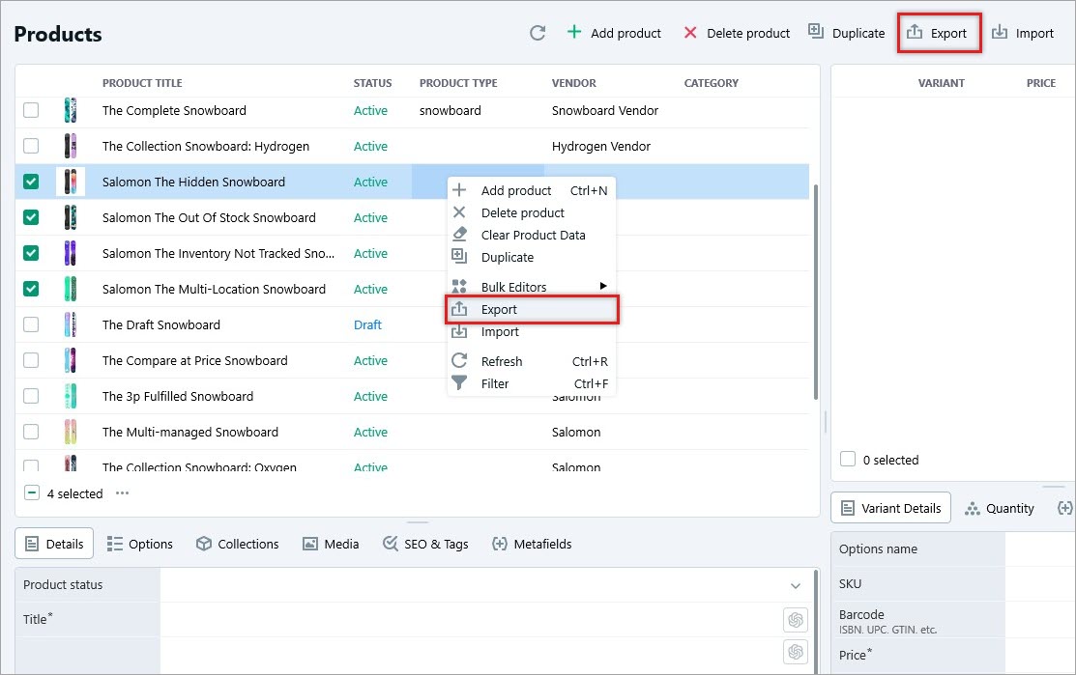Untick Salomon The Hidden Snowboard checkbox
The height and width of the screenshot is (675, 1076).
click(31, 182)
